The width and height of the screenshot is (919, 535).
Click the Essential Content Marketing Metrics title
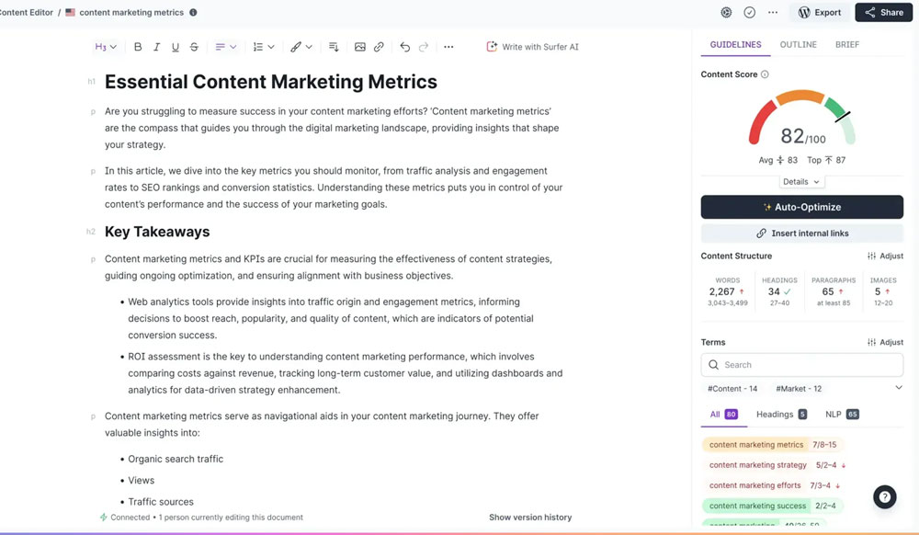pos(271,82)
